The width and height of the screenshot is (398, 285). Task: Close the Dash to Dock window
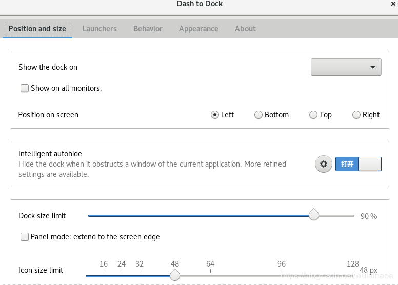(x=393, y=4)
